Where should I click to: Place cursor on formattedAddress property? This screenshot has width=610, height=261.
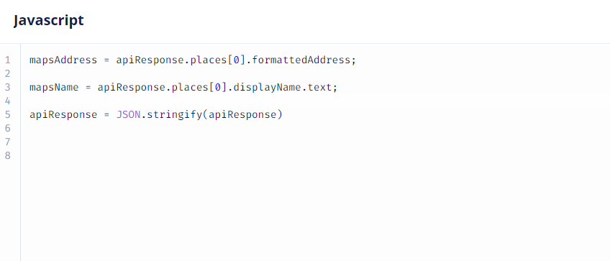pos(301,60)
